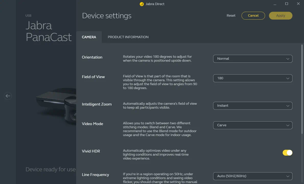
Task: Minimize the Jabra Direct window
Action: [x=275, y=4]
